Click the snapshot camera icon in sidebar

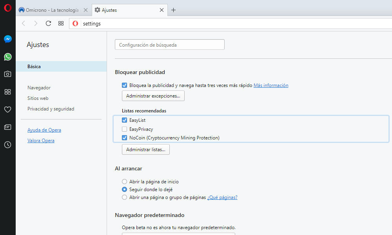tap(7, 74)
